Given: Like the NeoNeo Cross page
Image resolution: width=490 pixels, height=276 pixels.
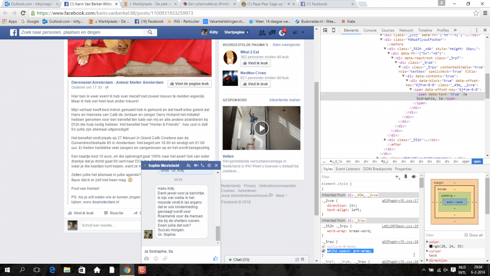Looking at the screenshot, I should [255, 84].
